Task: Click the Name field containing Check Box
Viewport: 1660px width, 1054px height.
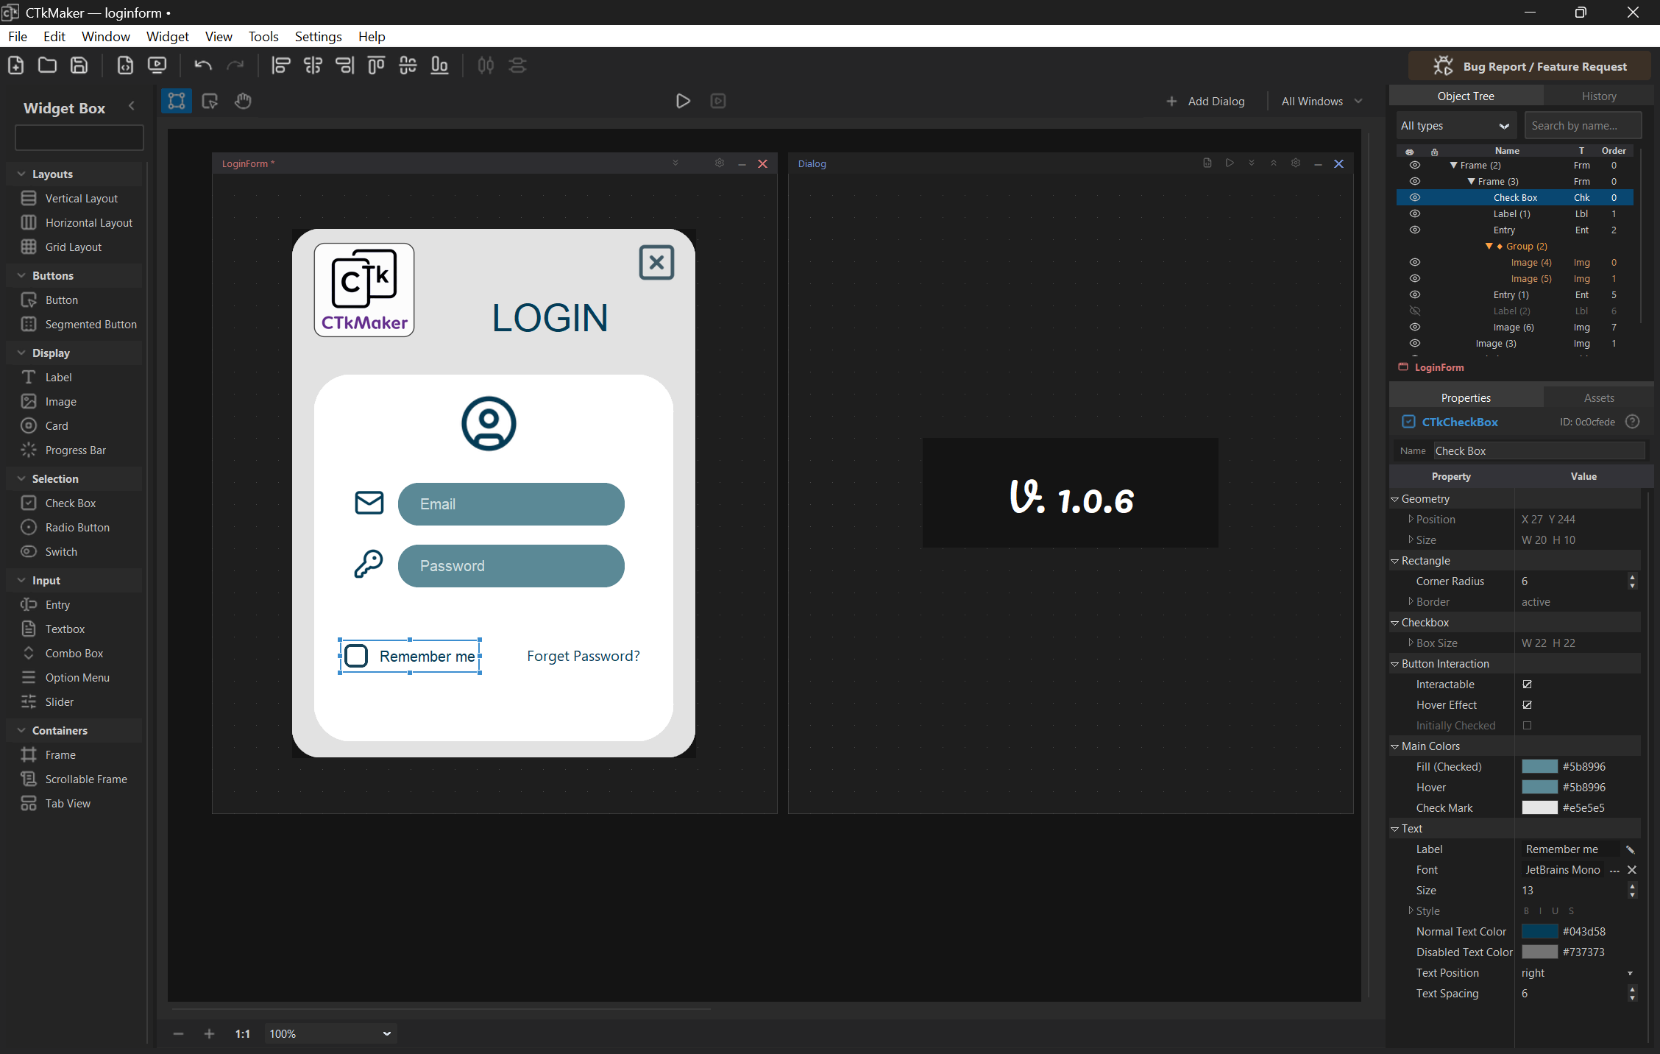Action: [x=1539, y=450]
